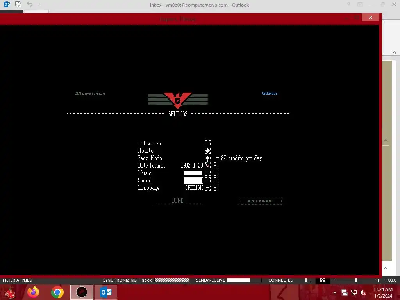Open the @dukope Twitter link
The height and width of the screenshot is (300, 400).
(x=270, y=93)
